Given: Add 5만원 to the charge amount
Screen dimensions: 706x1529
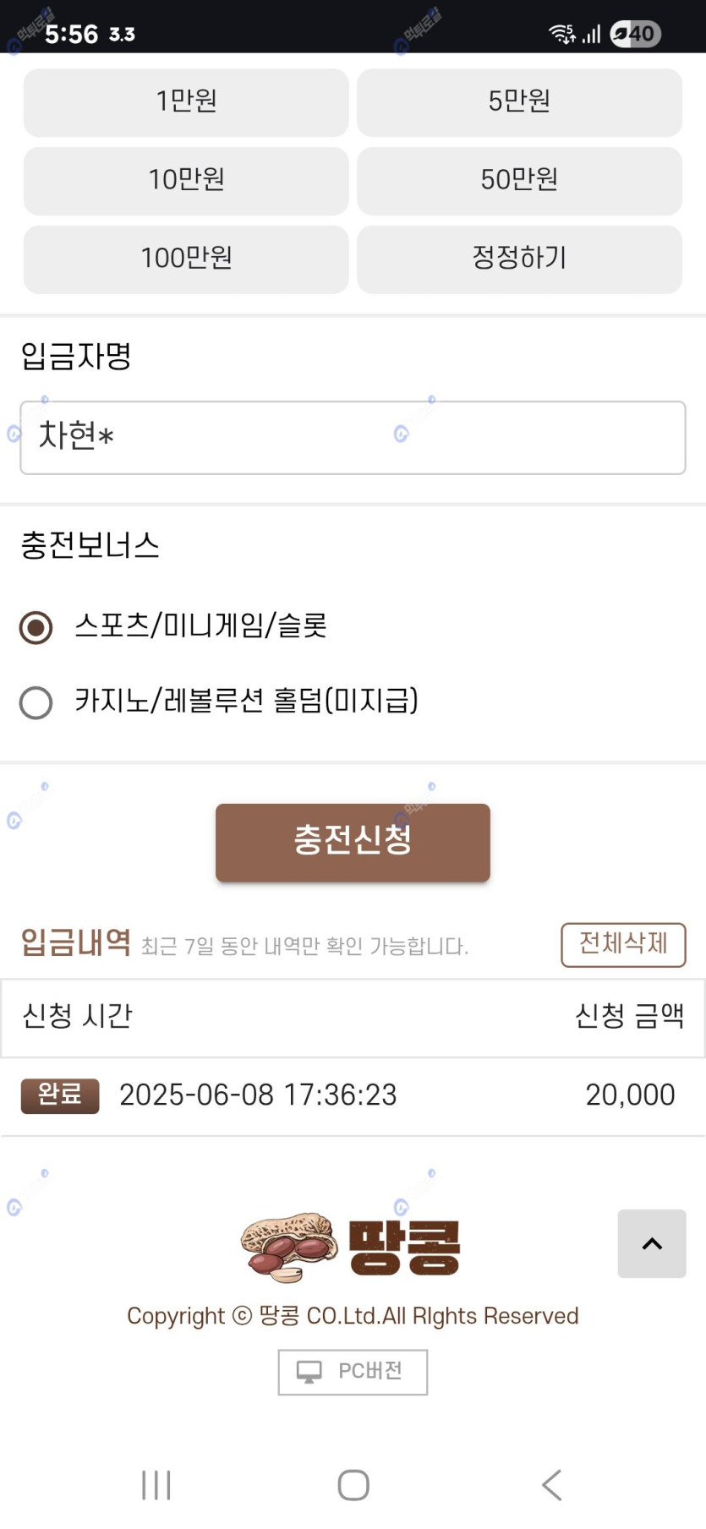Looking at the screenshot, I should coord(519,102).
